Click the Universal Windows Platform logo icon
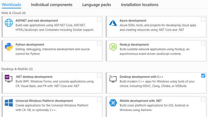This screenshot has height=117, width=208. (x=9, y=103)
